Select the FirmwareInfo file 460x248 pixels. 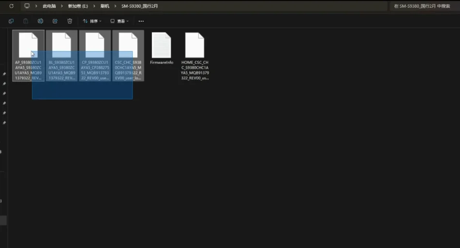pyautogui.click(x=162, y=48)
